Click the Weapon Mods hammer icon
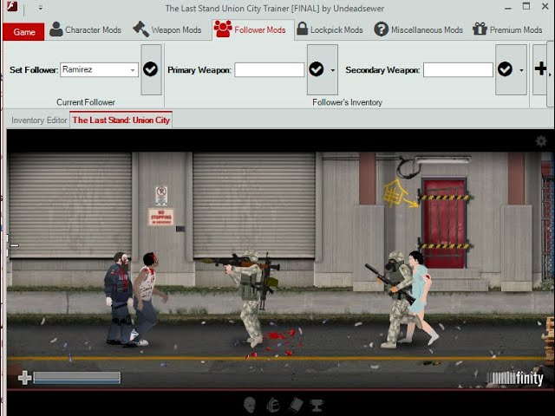 click(140, 29)
